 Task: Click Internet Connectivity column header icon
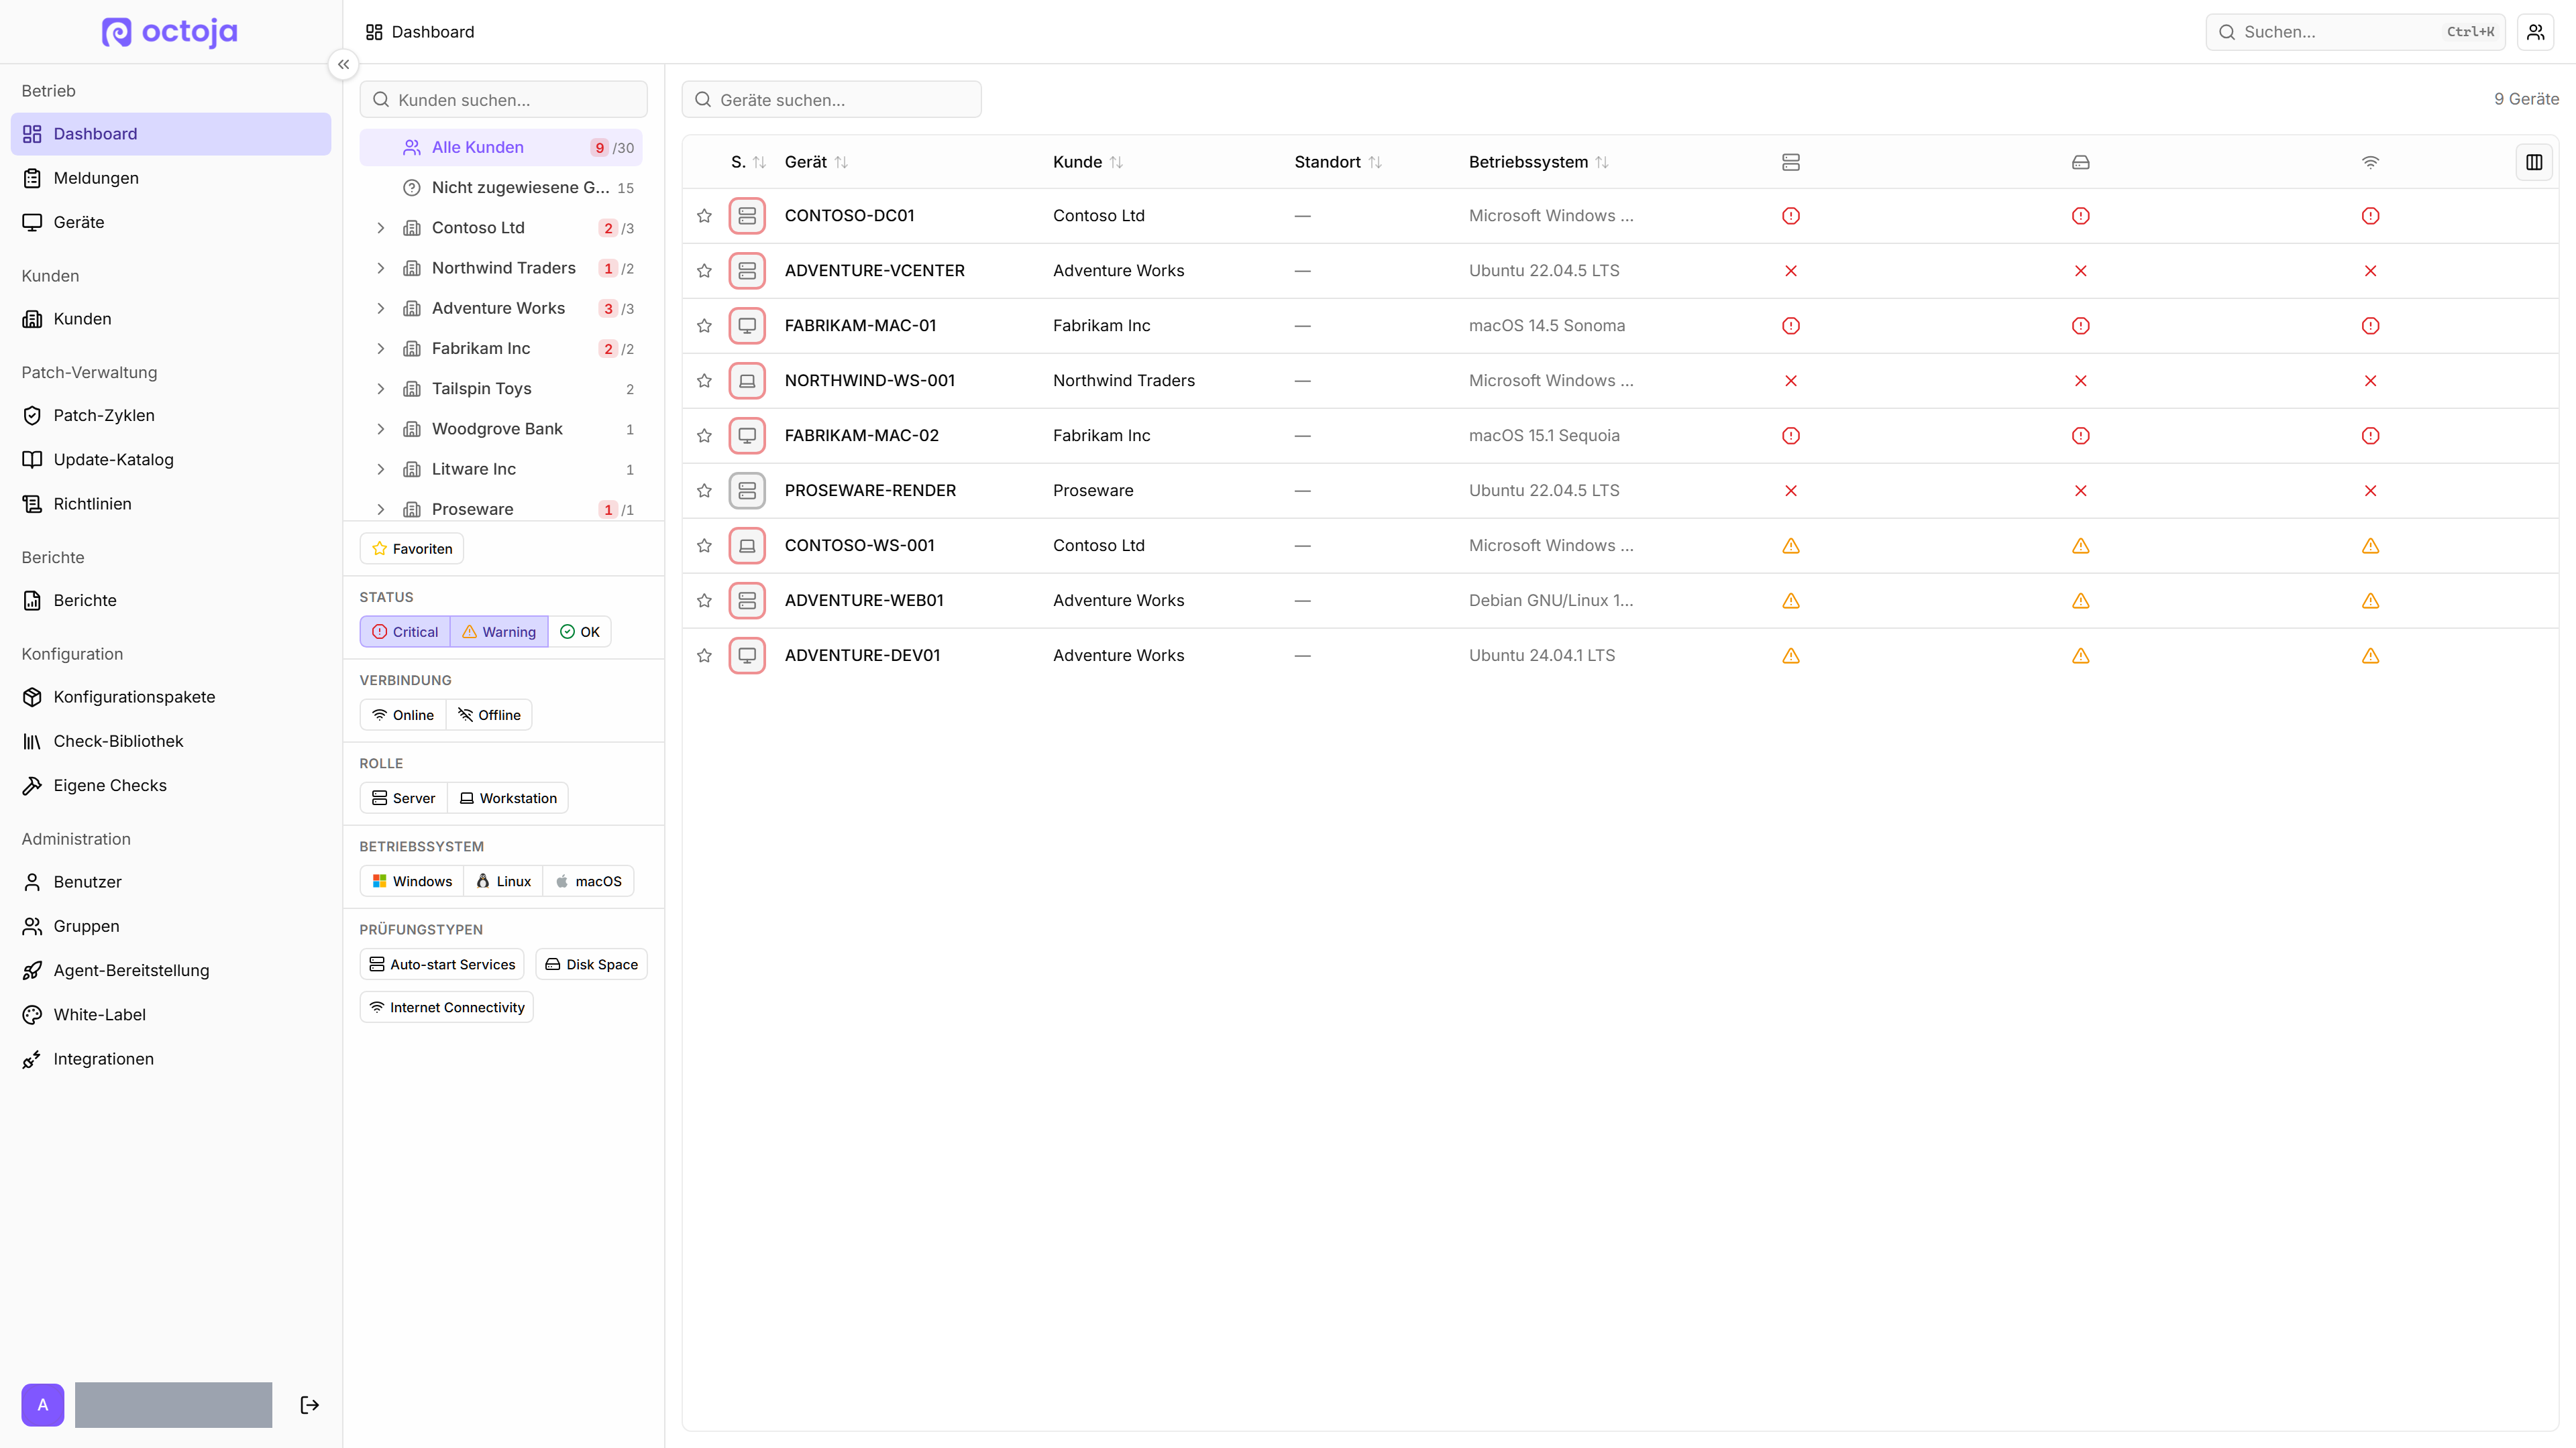[2370, 162]
